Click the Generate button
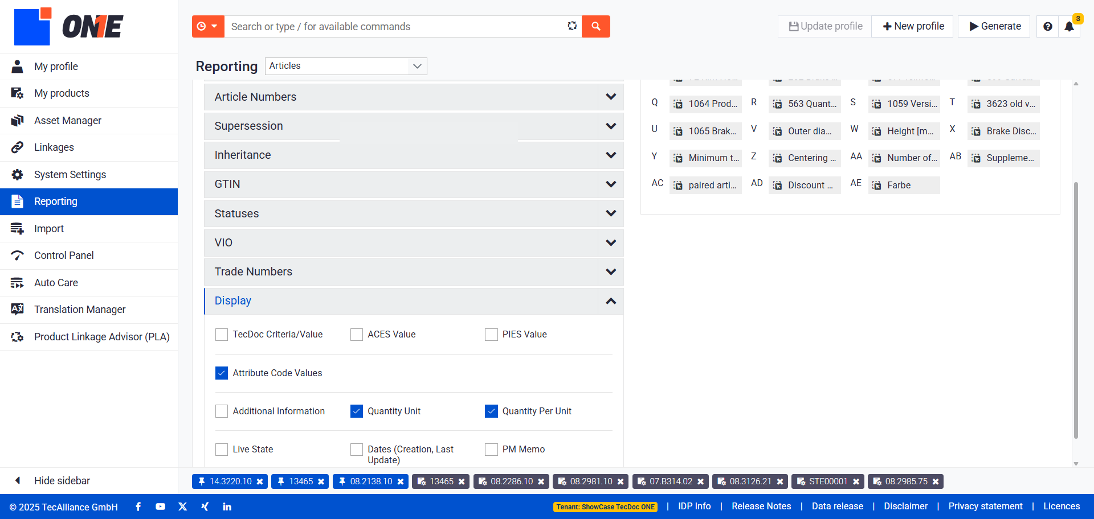Image resolution: width=1094 pixels, height=519 pixels. [994, 26]
